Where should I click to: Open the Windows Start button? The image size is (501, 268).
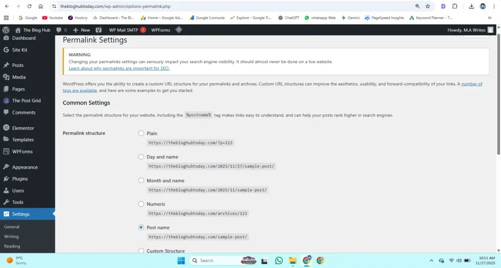[x=181, y=261]
